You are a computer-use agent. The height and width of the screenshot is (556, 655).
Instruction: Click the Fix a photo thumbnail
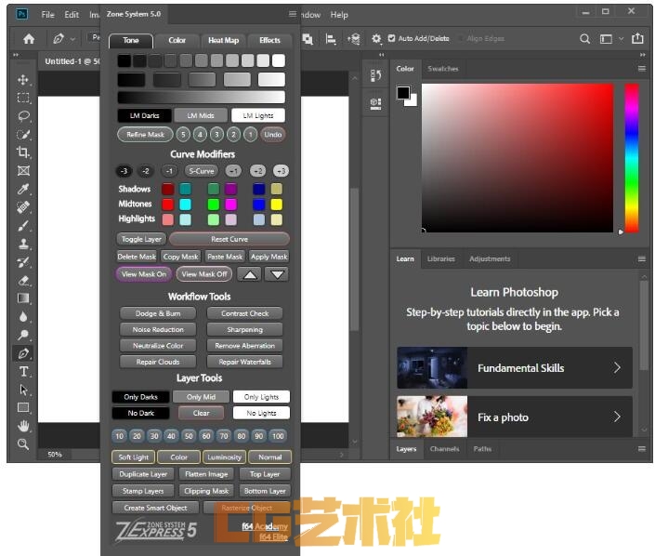pos(432,417)
